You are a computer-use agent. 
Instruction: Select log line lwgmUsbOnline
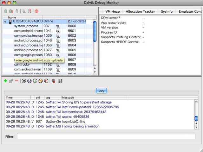tap(99, 122)
